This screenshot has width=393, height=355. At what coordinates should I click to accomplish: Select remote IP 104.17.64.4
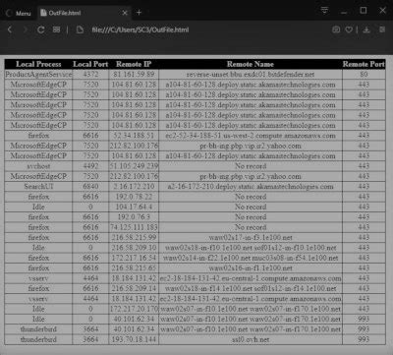[x=134, y=207]
